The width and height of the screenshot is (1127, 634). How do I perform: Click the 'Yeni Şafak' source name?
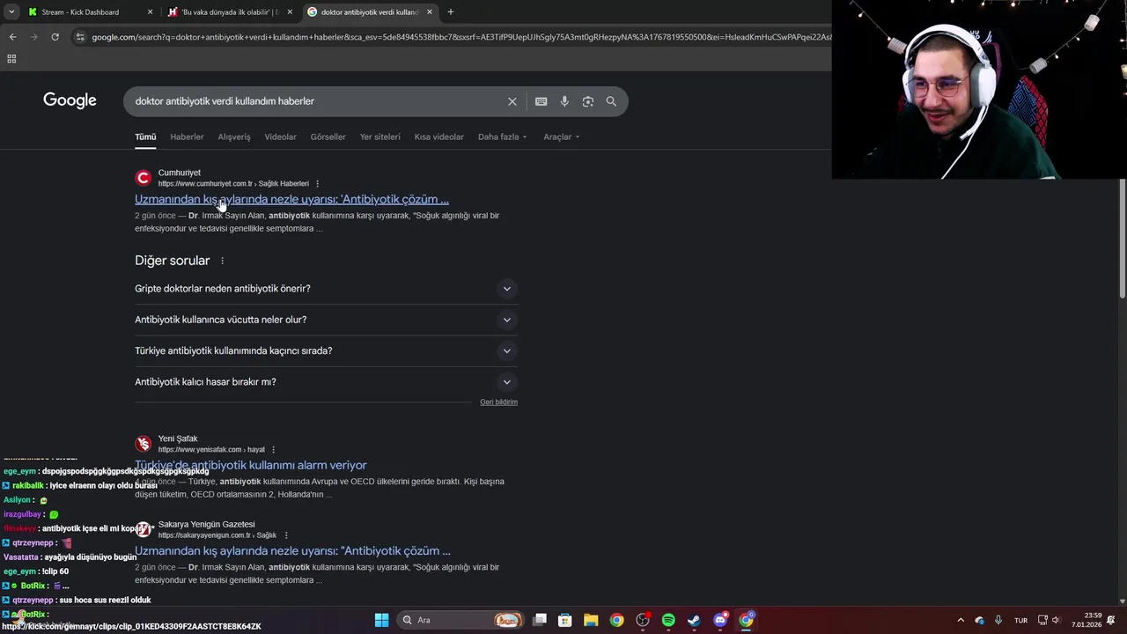(178, 439)
